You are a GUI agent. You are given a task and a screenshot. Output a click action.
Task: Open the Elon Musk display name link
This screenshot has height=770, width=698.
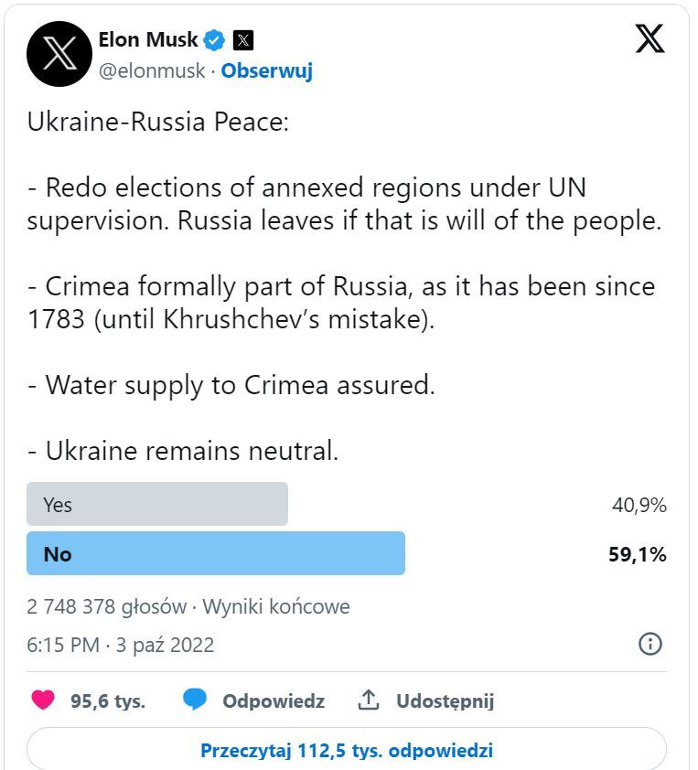(148, 39)
